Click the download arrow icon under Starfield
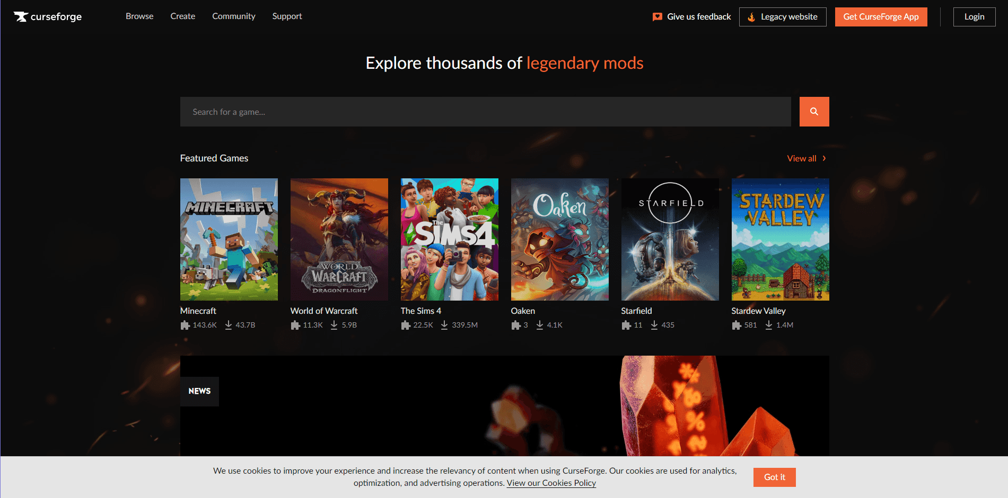The height and width of the screenshot is (498, 1008). tap(654, 325)
